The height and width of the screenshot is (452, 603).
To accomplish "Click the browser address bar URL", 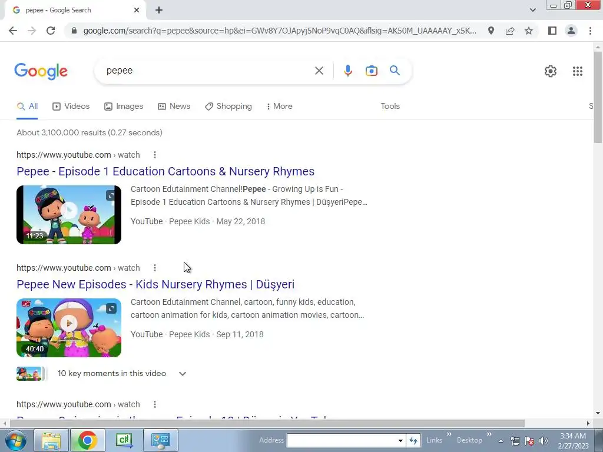I will point(280,31).
